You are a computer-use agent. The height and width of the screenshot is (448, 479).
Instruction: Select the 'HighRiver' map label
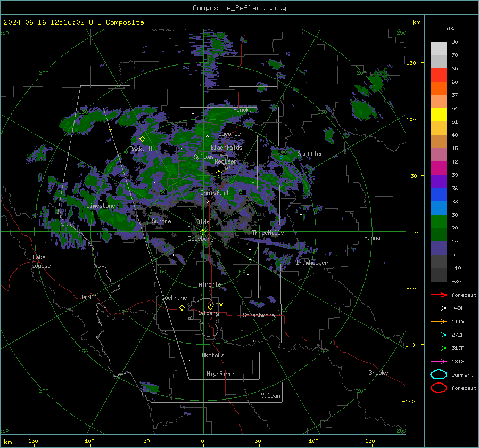tap(221, 374)
